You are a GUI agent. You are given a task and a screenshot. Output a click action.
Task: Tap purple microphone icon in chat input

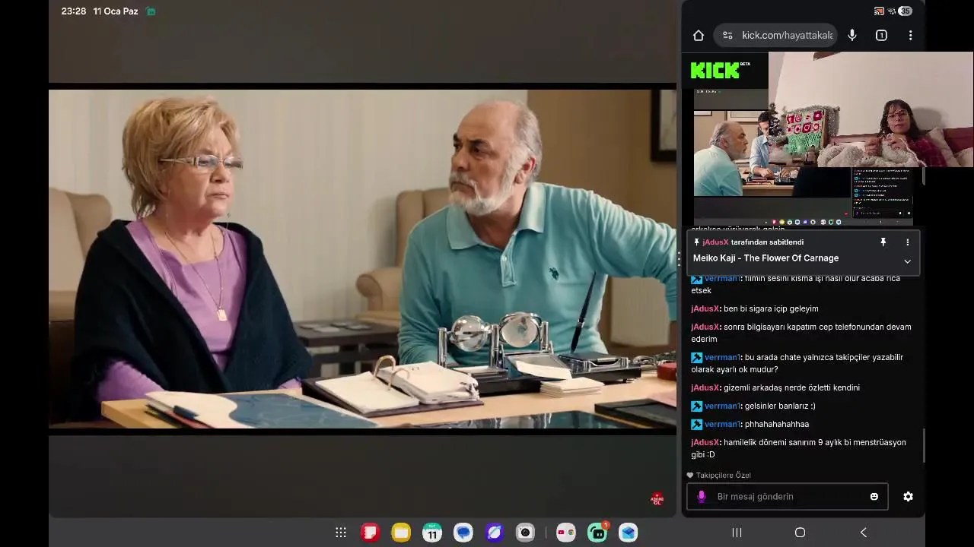click(x=702, y=497)
